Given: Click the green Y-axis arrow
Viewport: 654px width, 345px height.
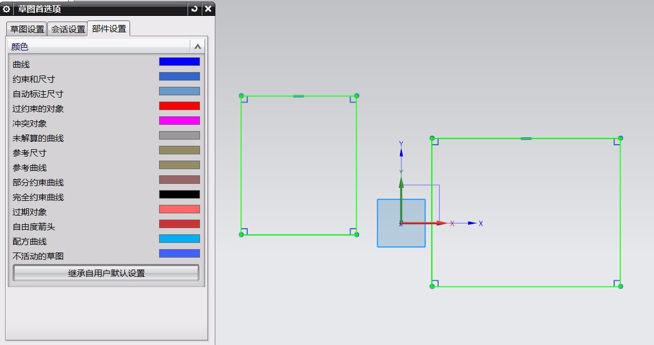Looking at the screenshot, I should pos(401,187).
